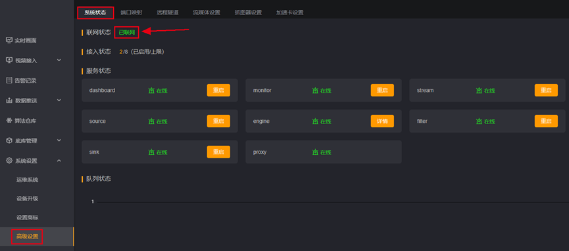
Task: Click the stream service name
Action: tap(426, 90)
